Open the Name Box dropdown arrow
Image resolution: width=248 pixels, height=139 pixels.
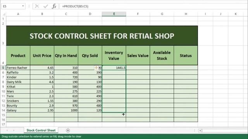[x=23, y=6]
